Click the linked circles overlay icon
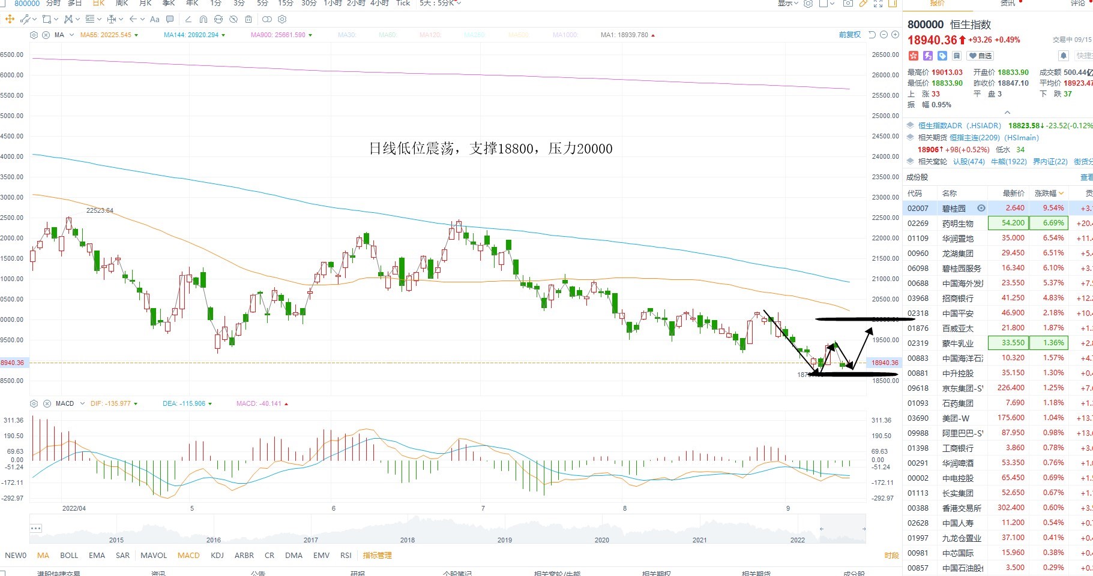1093x576 pixels. [267, 19]
